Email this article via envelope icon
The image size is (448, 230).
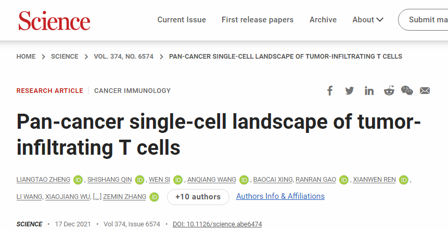[425, 91]
